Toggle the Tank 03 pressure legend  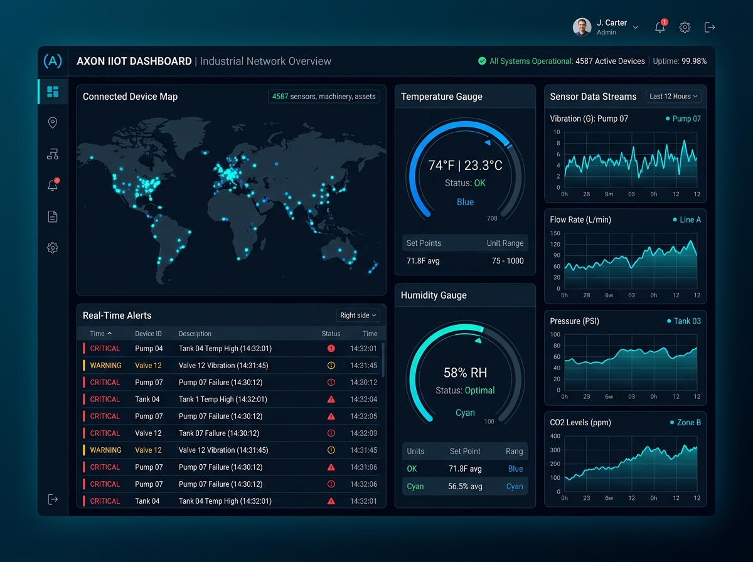coord(684,321)
